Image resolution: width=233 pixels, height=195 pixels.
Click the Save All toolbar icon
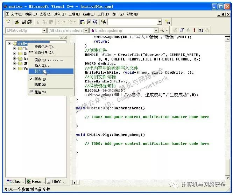(x=29, y=22)
